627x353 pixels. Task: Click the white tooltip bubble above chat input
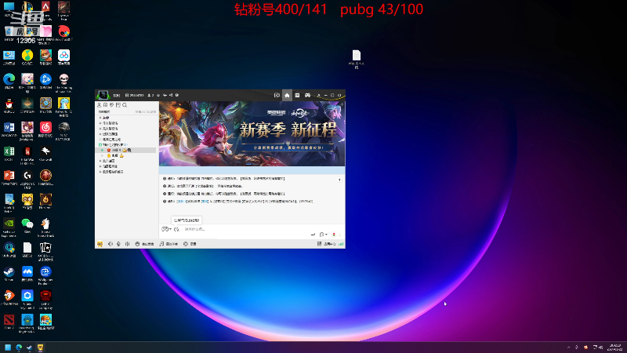point(187,220)
